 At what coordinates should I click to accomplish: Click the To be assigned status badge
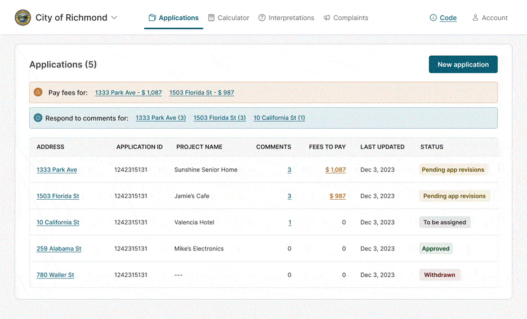[445, 222]
